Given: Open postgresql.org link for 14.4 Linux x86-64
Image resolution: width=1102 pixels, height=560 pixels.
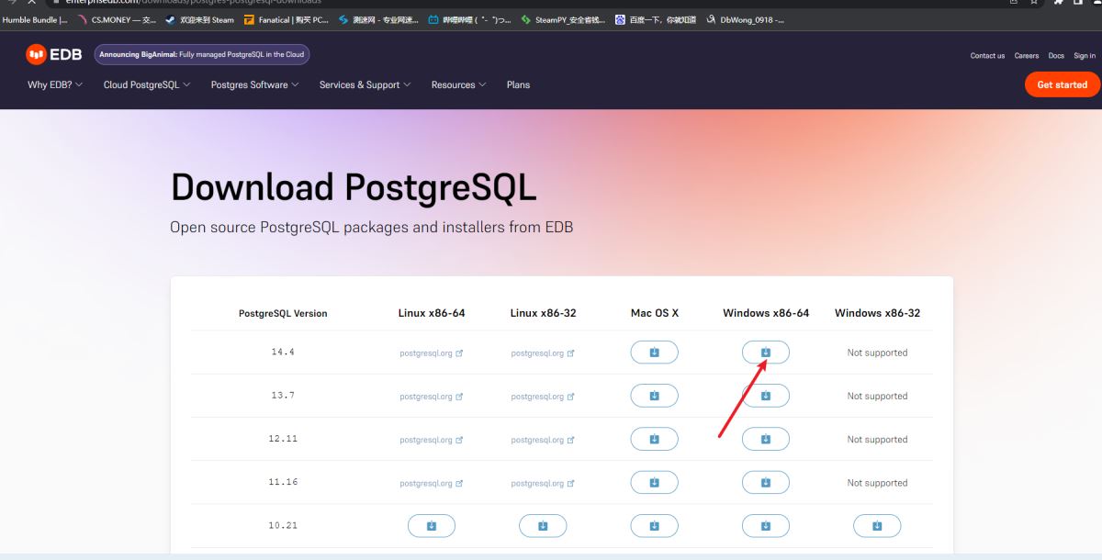Looking at the screenshot, I should tap(432, 353).
